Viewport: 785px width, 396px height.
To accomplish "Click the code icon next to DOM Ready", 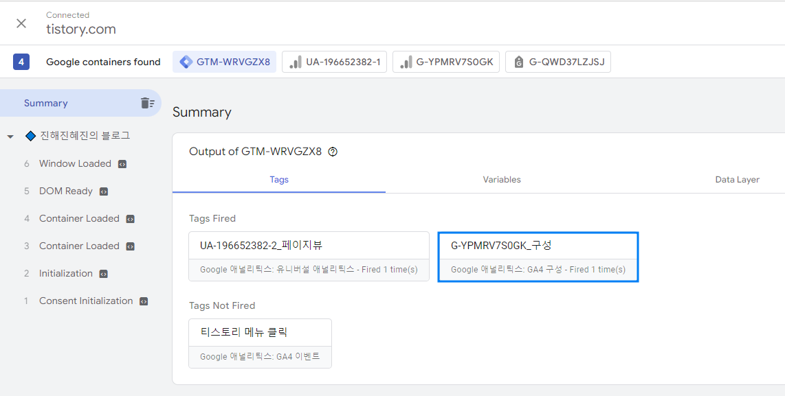I will (x=104, y=191).
